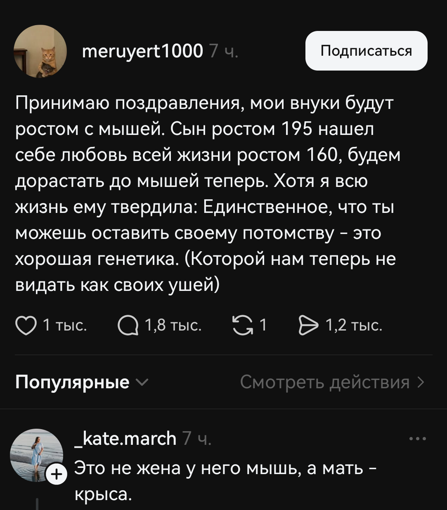Viewport: 447px width, 510px height.
Task: Share the post with the send icon
Action: (x=308, y=326)
